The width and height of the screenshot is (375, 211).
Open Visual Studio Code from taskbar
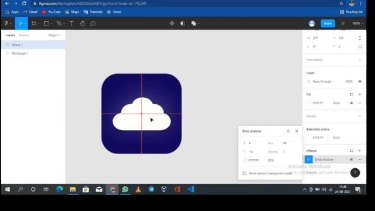point(190,189)
